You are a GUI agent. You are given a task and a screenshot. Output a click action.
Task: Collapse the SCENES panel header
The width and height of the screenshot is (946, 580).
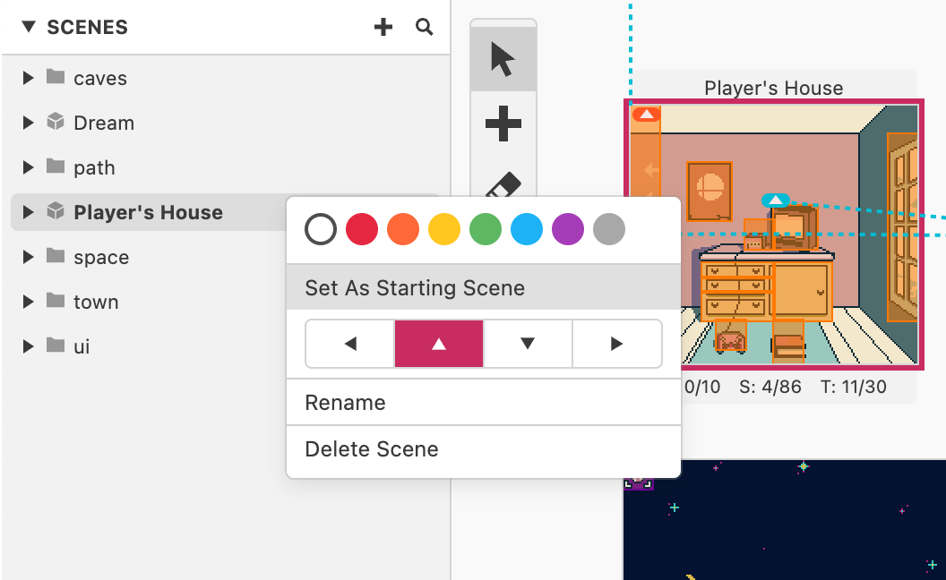click(x=29, y=28)
